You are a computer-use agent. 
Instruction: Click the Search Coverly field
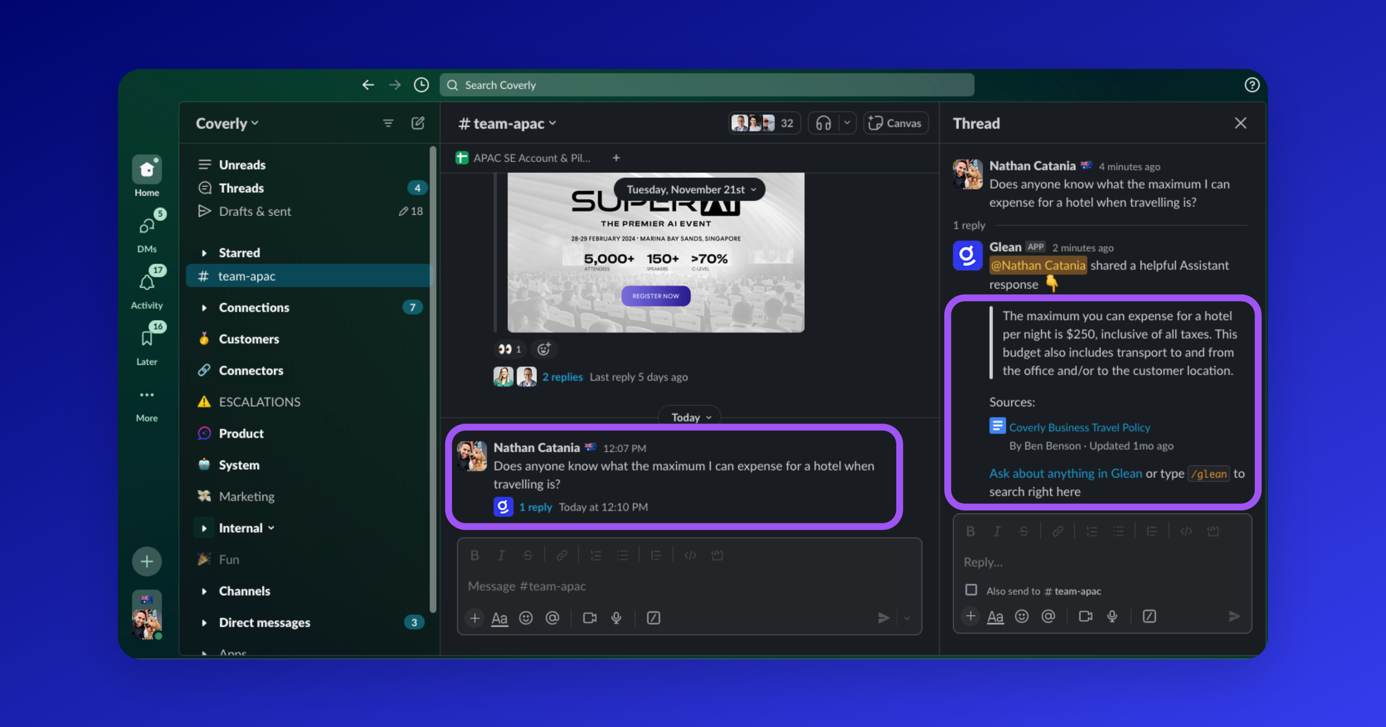click(x=706, y=85)
